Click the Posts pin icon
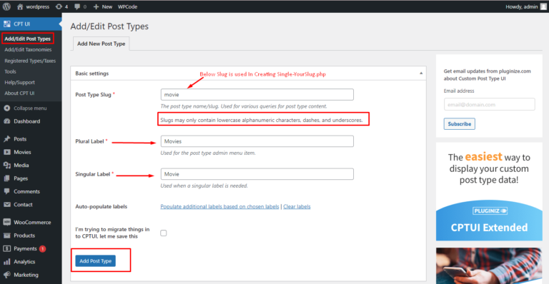The width and height of the screenshot is (549, 284). pyautogui.click(x=6, y=139)
